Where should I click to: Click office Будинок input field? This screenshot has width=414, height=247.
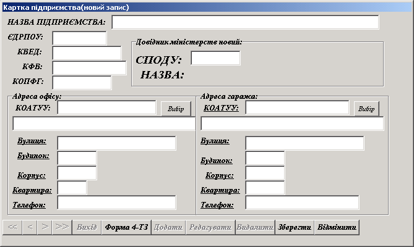click(x=77, y=158)
